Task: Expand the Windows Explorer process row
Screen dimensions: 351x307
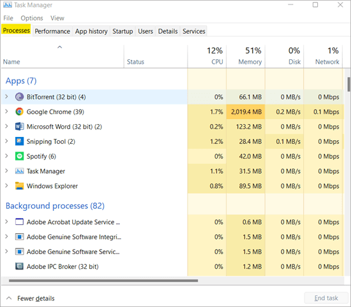Action: click(6, 185)
